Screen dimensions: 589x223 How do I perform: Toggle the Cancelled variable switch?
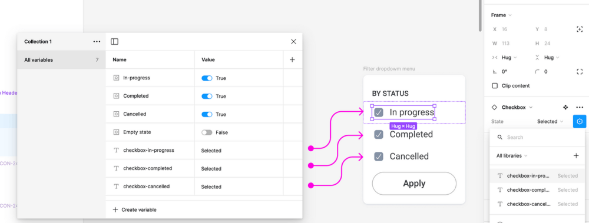(207, 114)
